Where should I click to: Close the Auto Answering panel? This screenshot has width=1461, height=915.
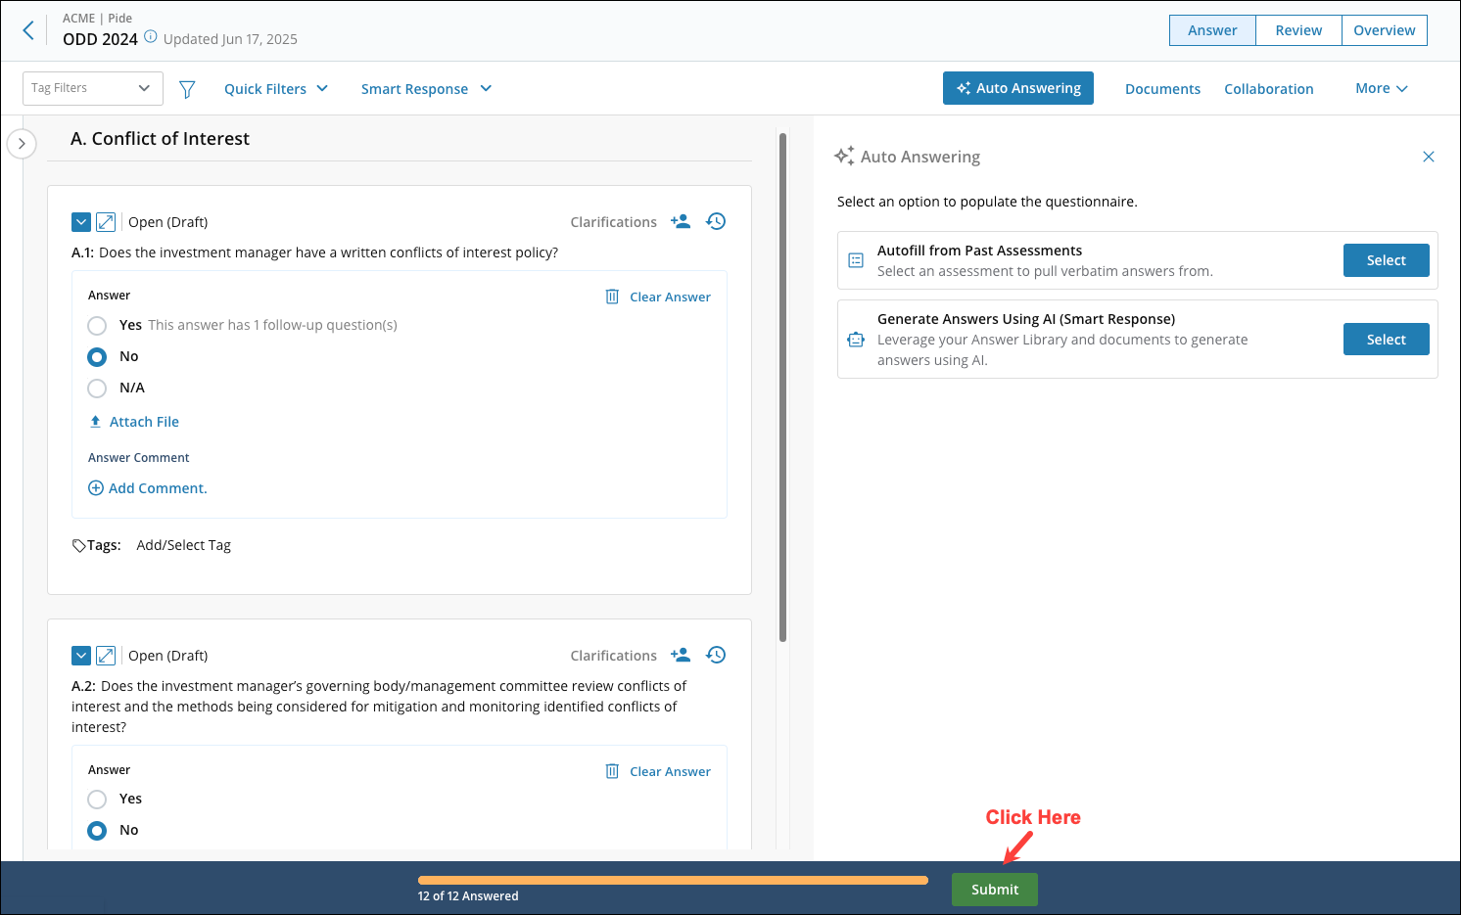coord(1428,157)
